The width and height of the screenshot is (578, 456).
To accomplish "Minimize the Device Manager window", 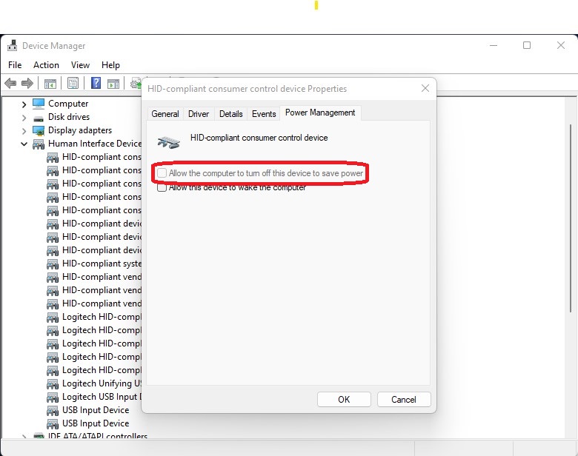I will pyautogui.click(x=494, y=45).
